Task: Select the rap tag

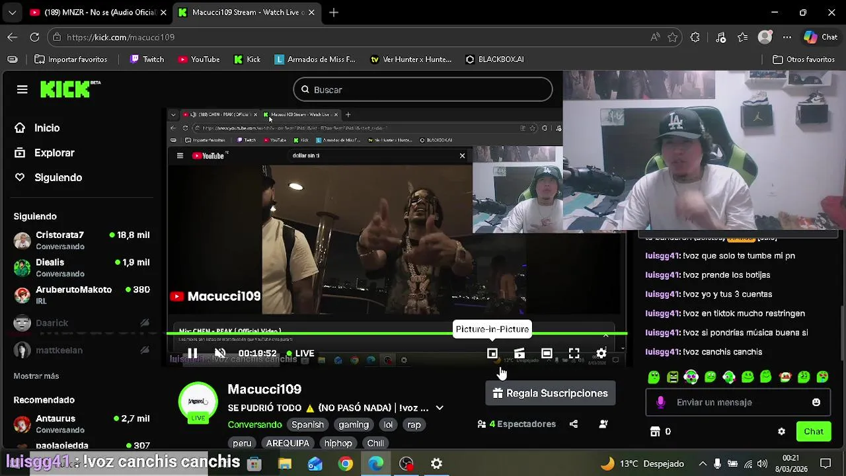Action: (x=414, y=424)
